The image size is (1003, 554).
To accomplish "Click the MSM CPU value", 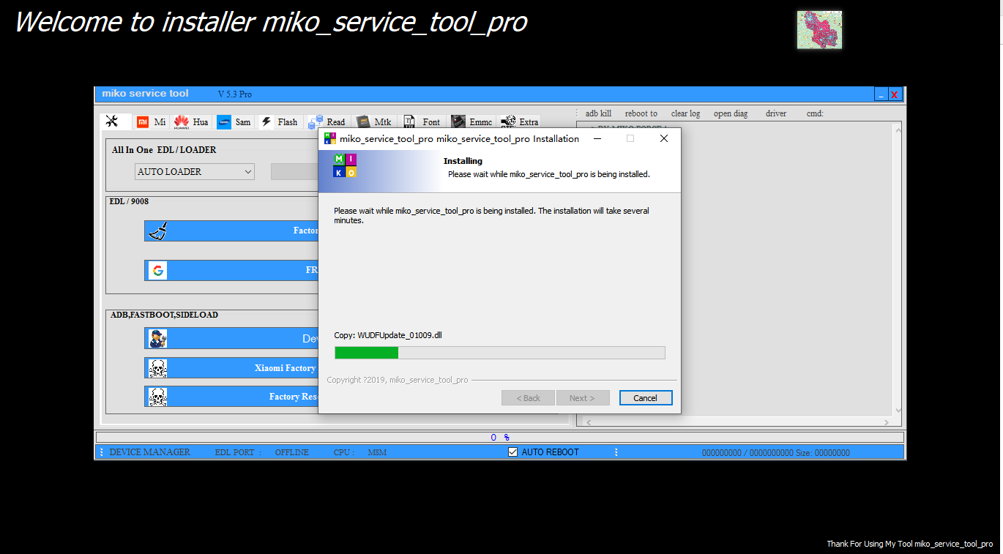I will point(377,452).
